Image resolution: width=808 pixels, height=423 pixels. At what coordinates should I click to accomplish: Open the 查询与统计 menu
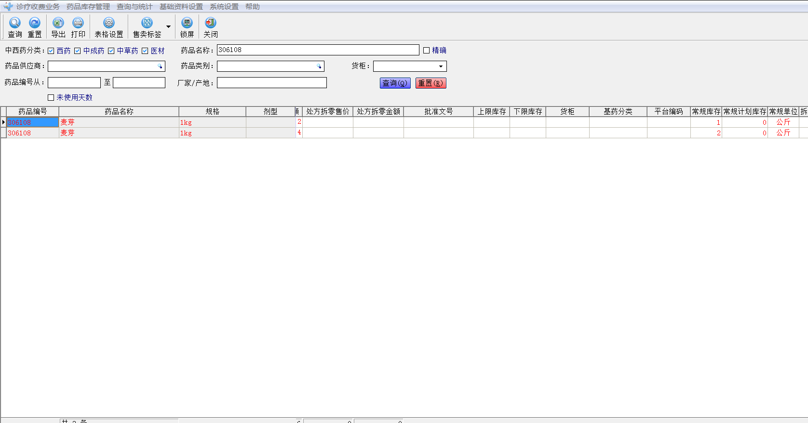point(135,7)
